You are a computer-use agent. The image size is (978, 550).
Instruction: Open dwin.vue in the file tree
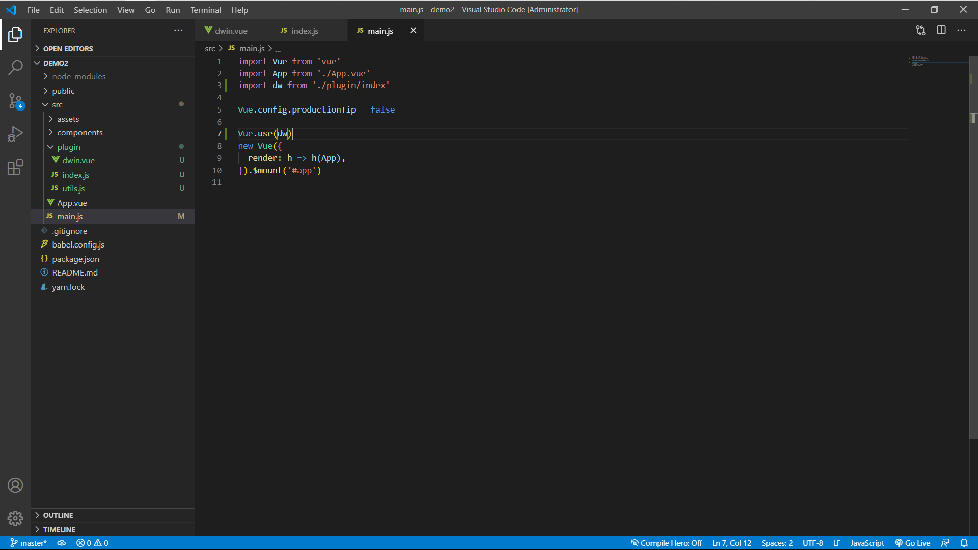113,160
